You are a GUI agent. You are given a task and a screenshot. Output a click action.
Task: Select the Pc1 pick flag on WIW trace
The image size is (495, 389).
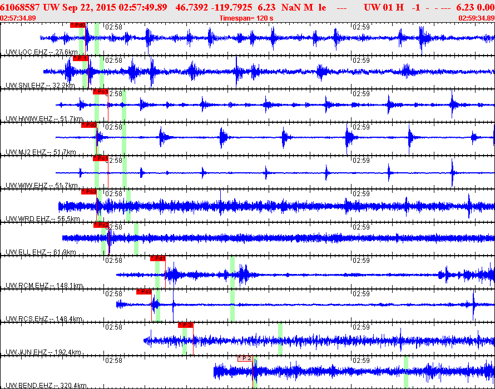click(x=100, y=158)
